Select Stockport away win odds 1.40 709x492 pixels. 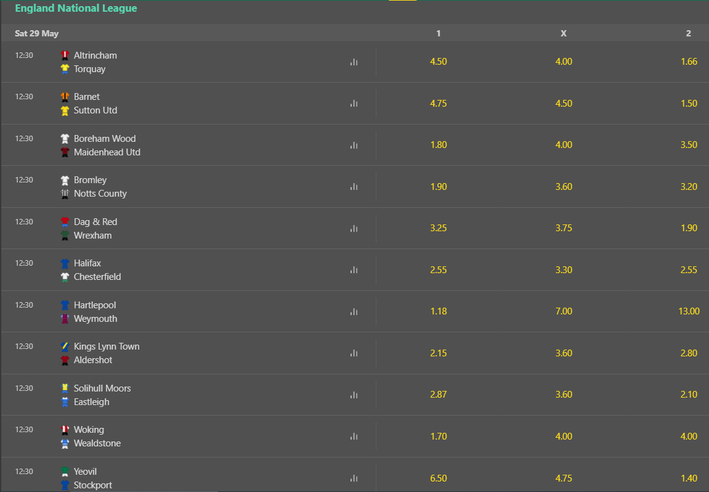[689, 478]
